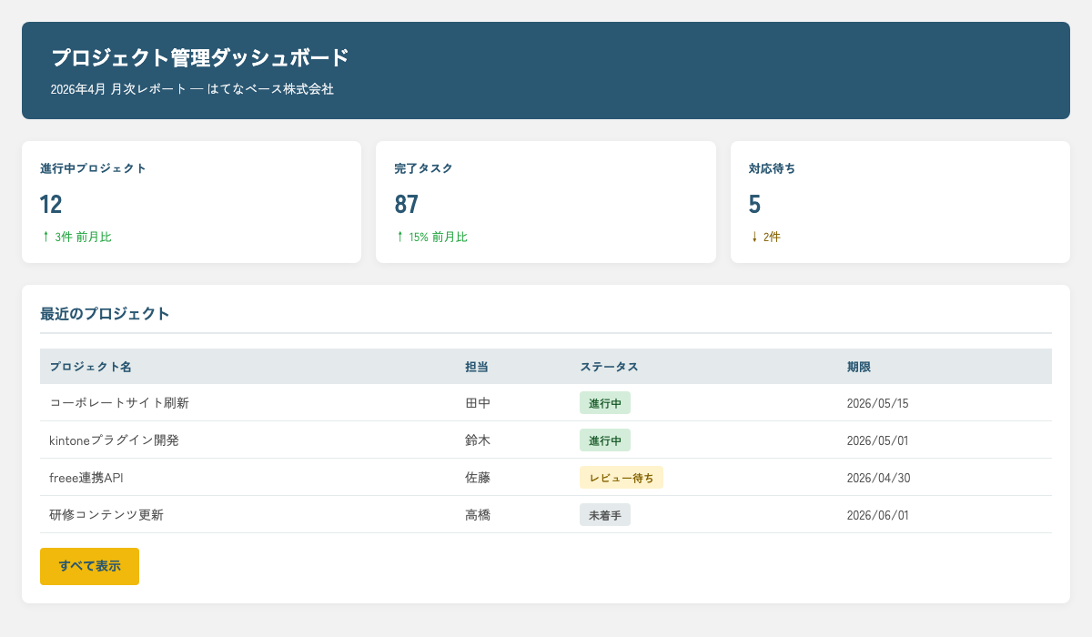Screen dimensions: 1092x637
Task: Click the upward arrow next to 15% 前月比
Action: click(x=400, y=236)
